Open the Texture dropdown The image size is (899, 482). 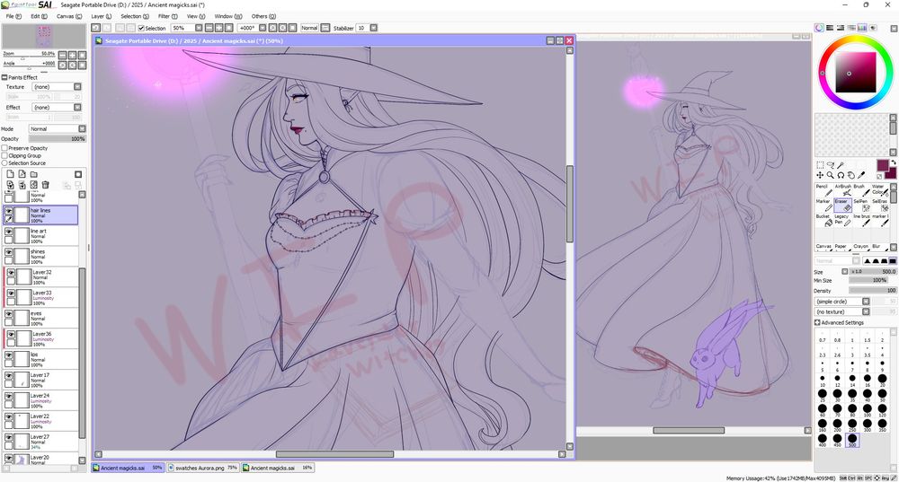(x=57, y=87)
